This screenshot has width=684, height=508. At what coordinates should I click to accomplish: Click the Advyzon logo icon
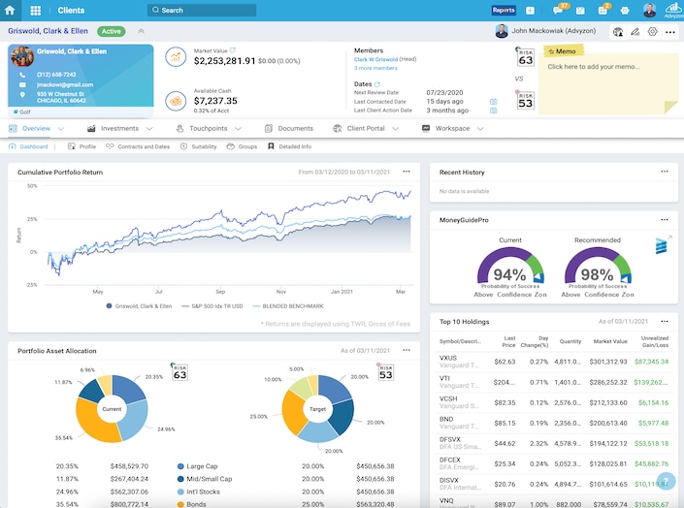tap(673, 10)
